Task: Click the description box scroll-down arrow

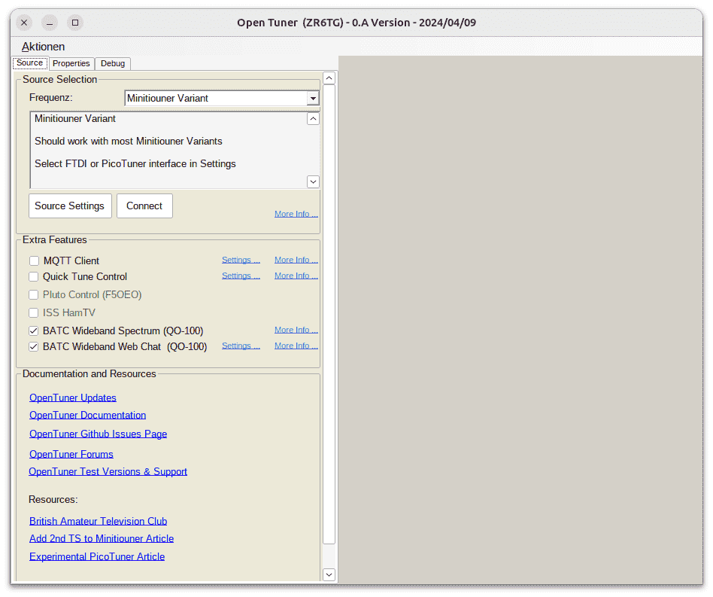Action: [x=313, y=181]
